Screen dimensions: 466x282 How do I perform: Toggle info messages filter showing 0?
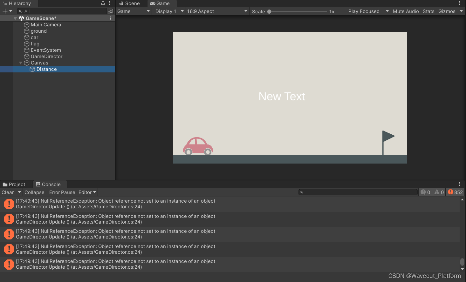[425, 192]
